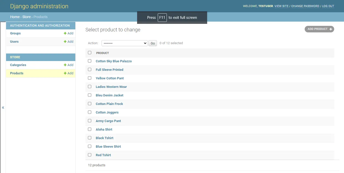Open the Aloha Shirt product
The height and width of the screenshot is (173, 344).
104,130
